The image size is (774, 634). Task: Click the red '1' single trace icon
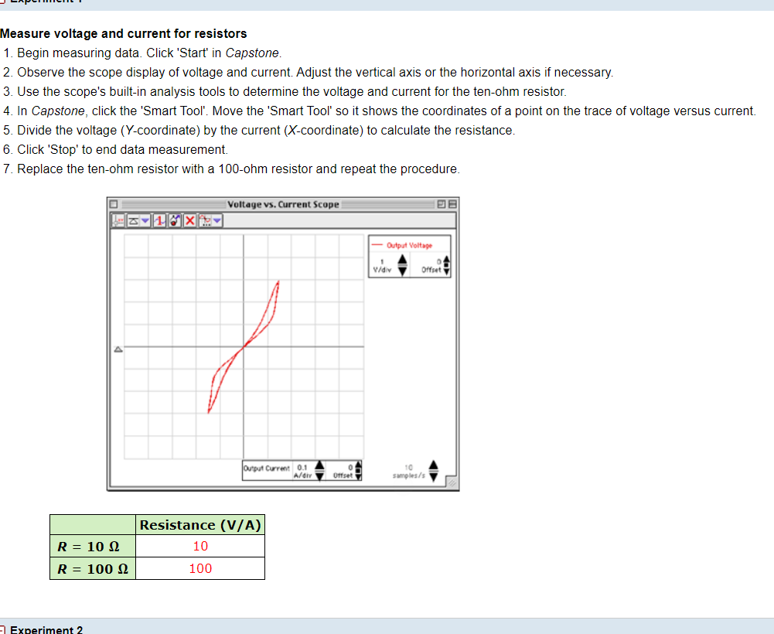pyautogui.click(x=159, y=220)
